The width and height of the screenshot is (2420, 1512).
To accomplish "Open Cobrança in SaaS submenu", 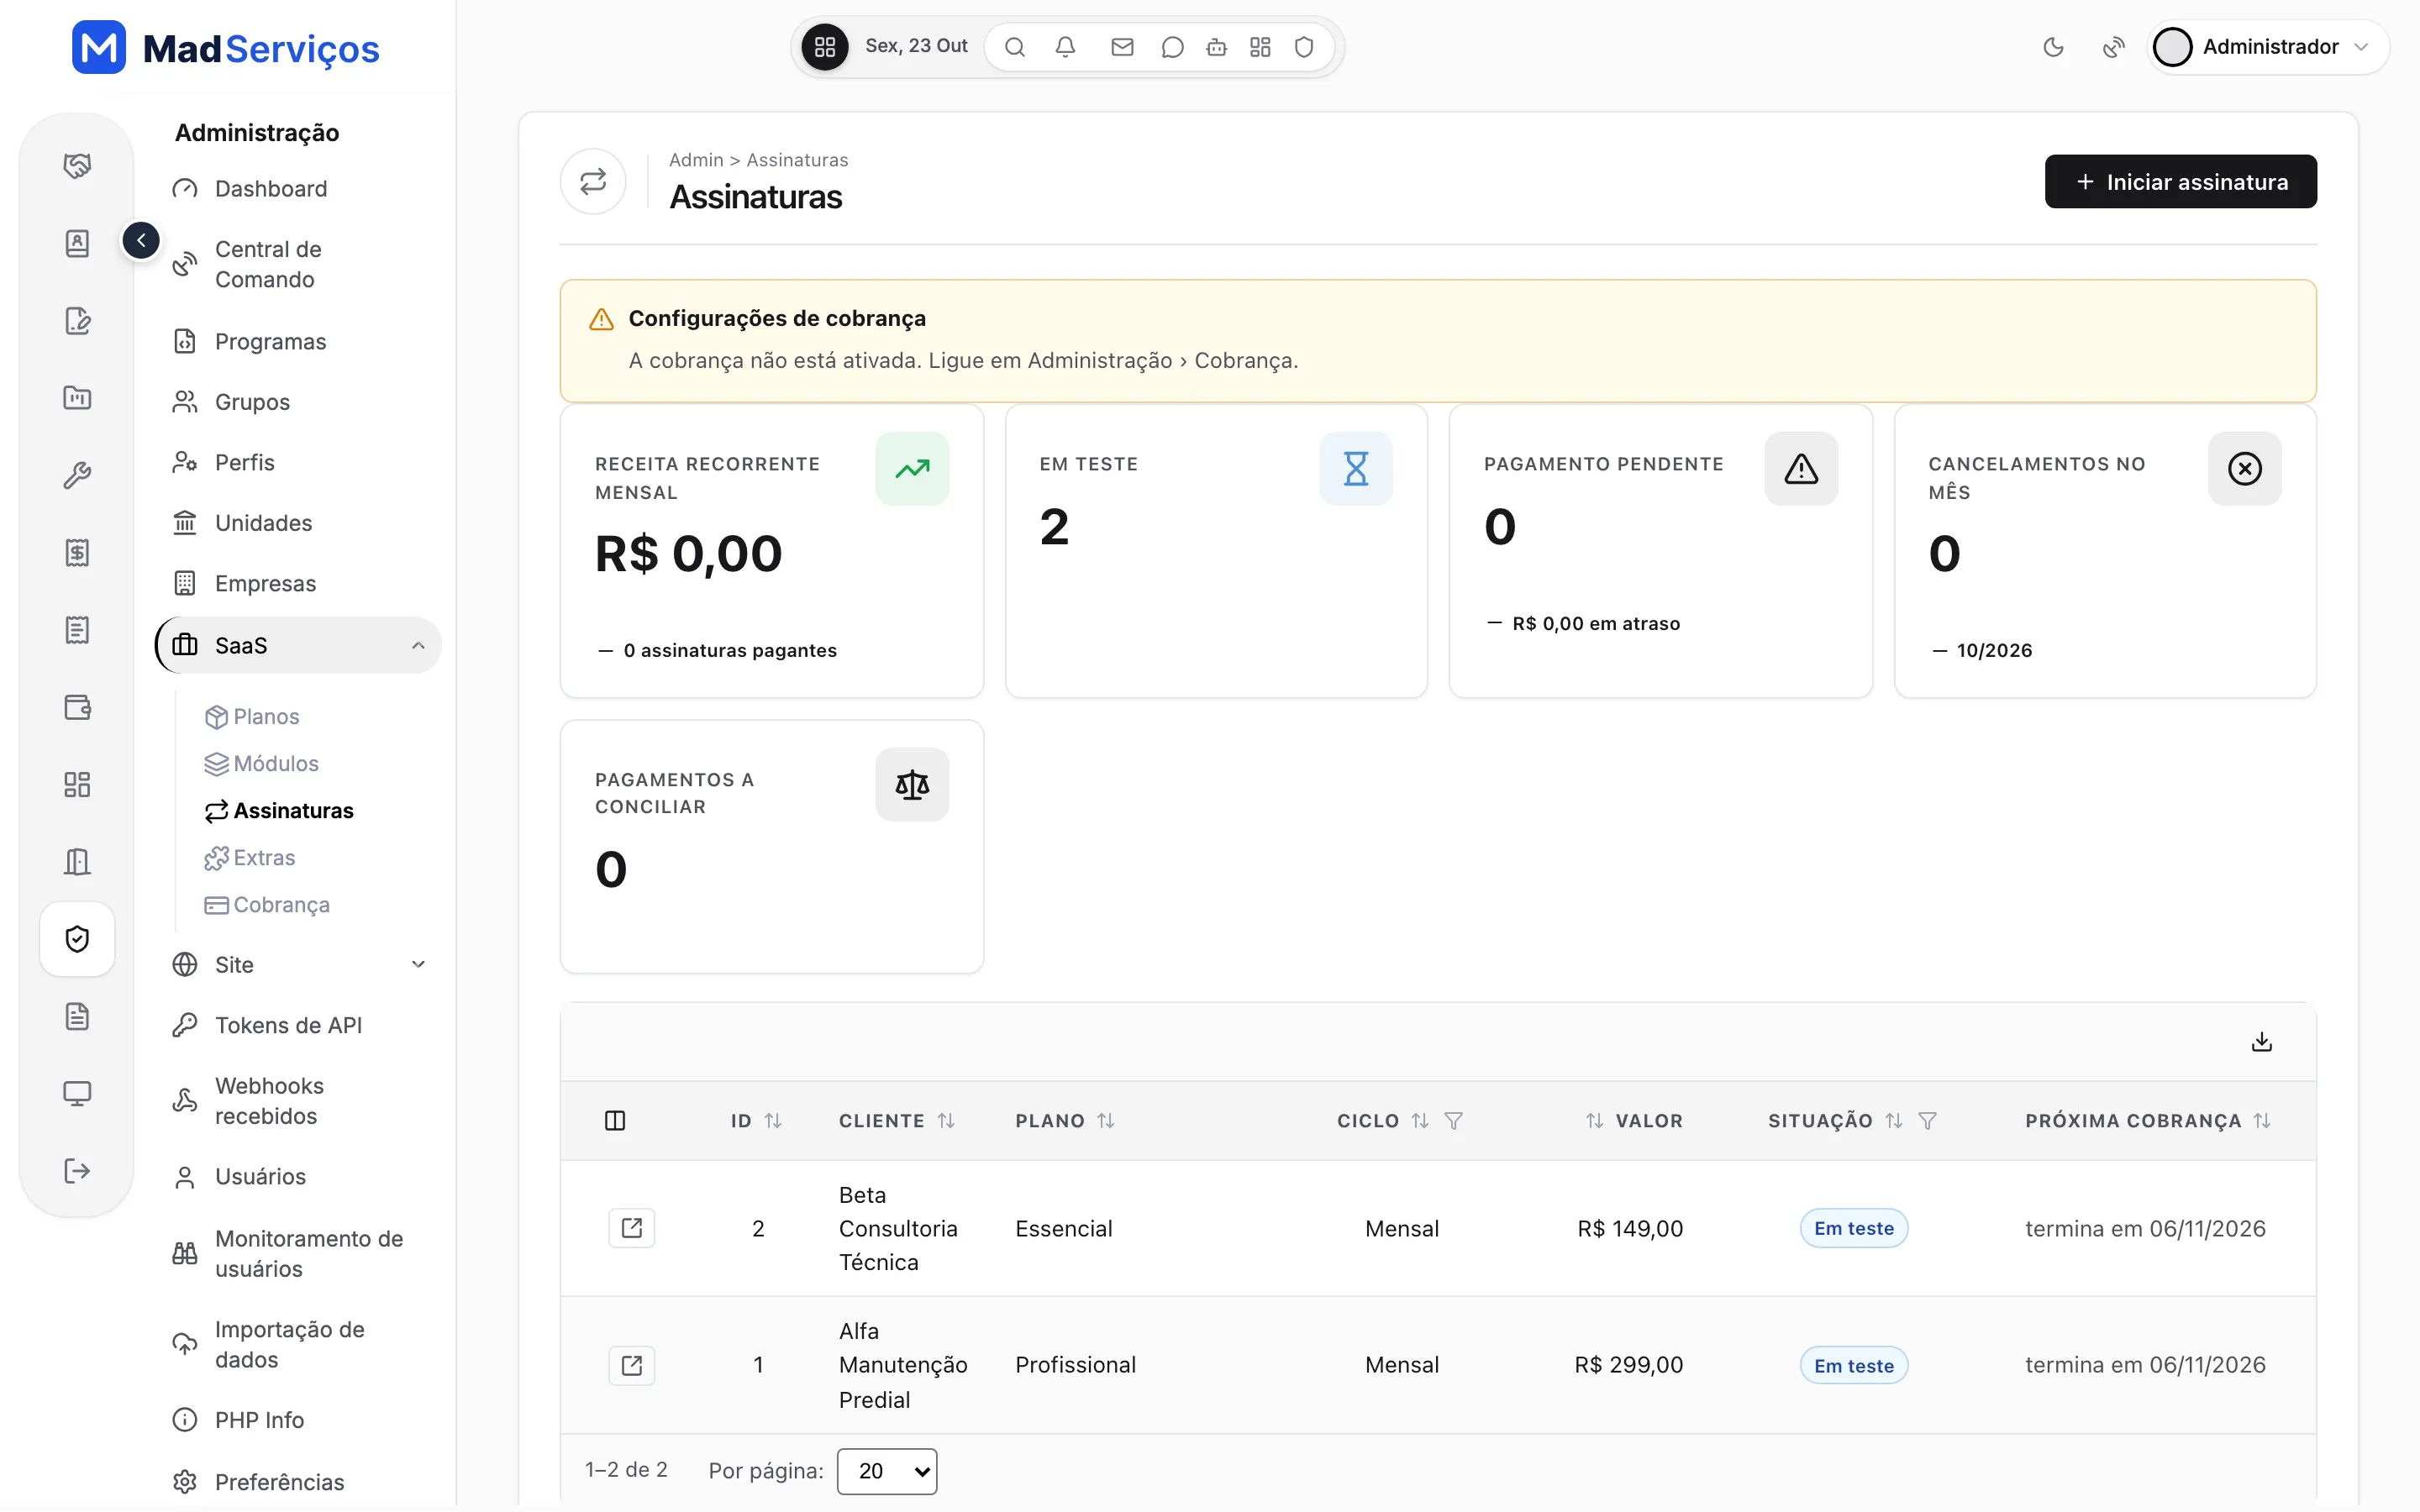I will coord(267,905).
